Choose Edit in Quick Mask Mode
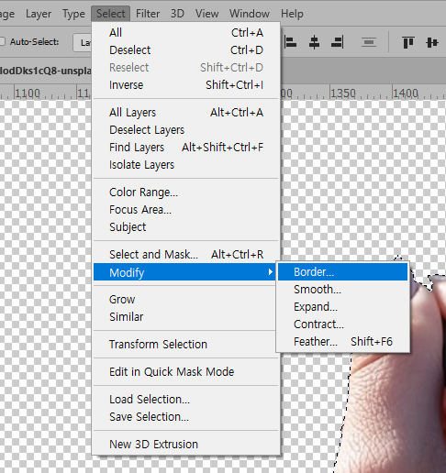 [186, 372]
